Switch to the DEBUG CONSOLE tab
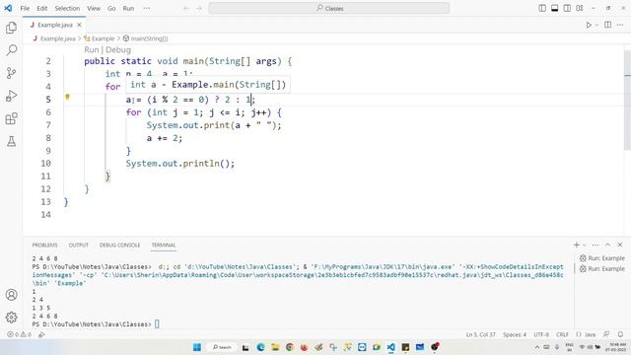The width and height of the screenshot is (631, 355). tap(120, 246)
